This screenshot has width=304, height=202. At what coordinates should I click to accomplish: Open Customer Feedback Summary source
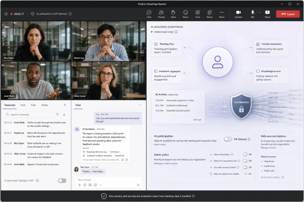point(103,156)
